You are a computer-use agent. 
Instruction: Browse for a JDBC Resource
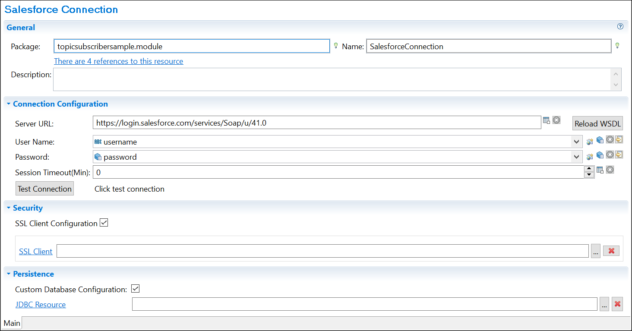[604, 304]
